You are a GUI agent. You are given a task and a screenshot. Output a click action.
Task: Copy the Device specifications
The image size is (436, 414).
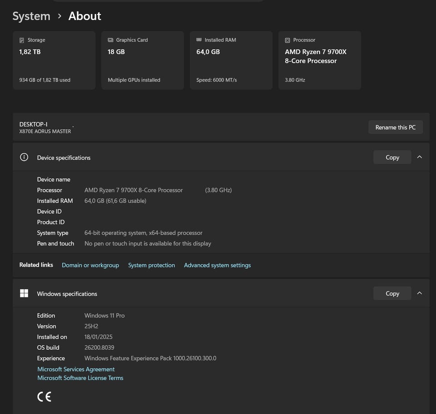pyautogui.click(x=392, y=157)
